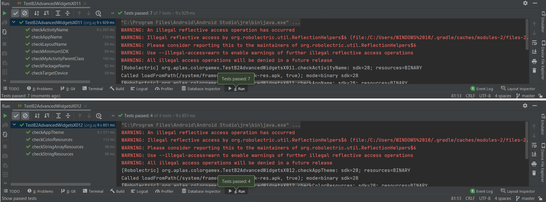Sort X011 tests alphabetically
Viewport: 546px width, 202px height.
[x=37, y=13]
